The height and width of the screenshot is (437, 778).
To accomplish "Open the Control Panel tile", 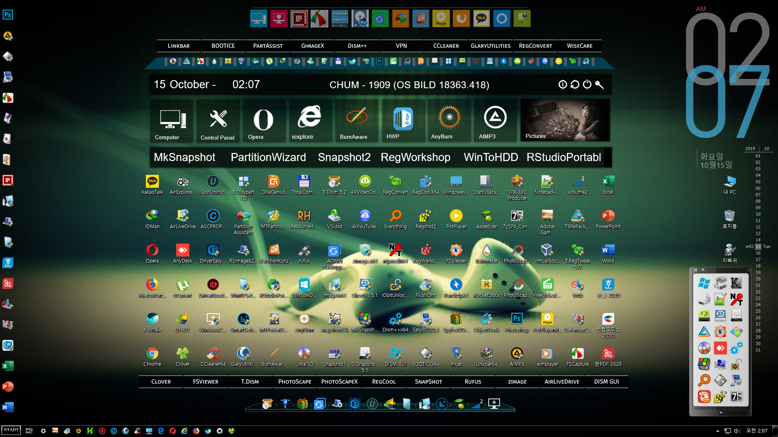I will coord(219,121).
